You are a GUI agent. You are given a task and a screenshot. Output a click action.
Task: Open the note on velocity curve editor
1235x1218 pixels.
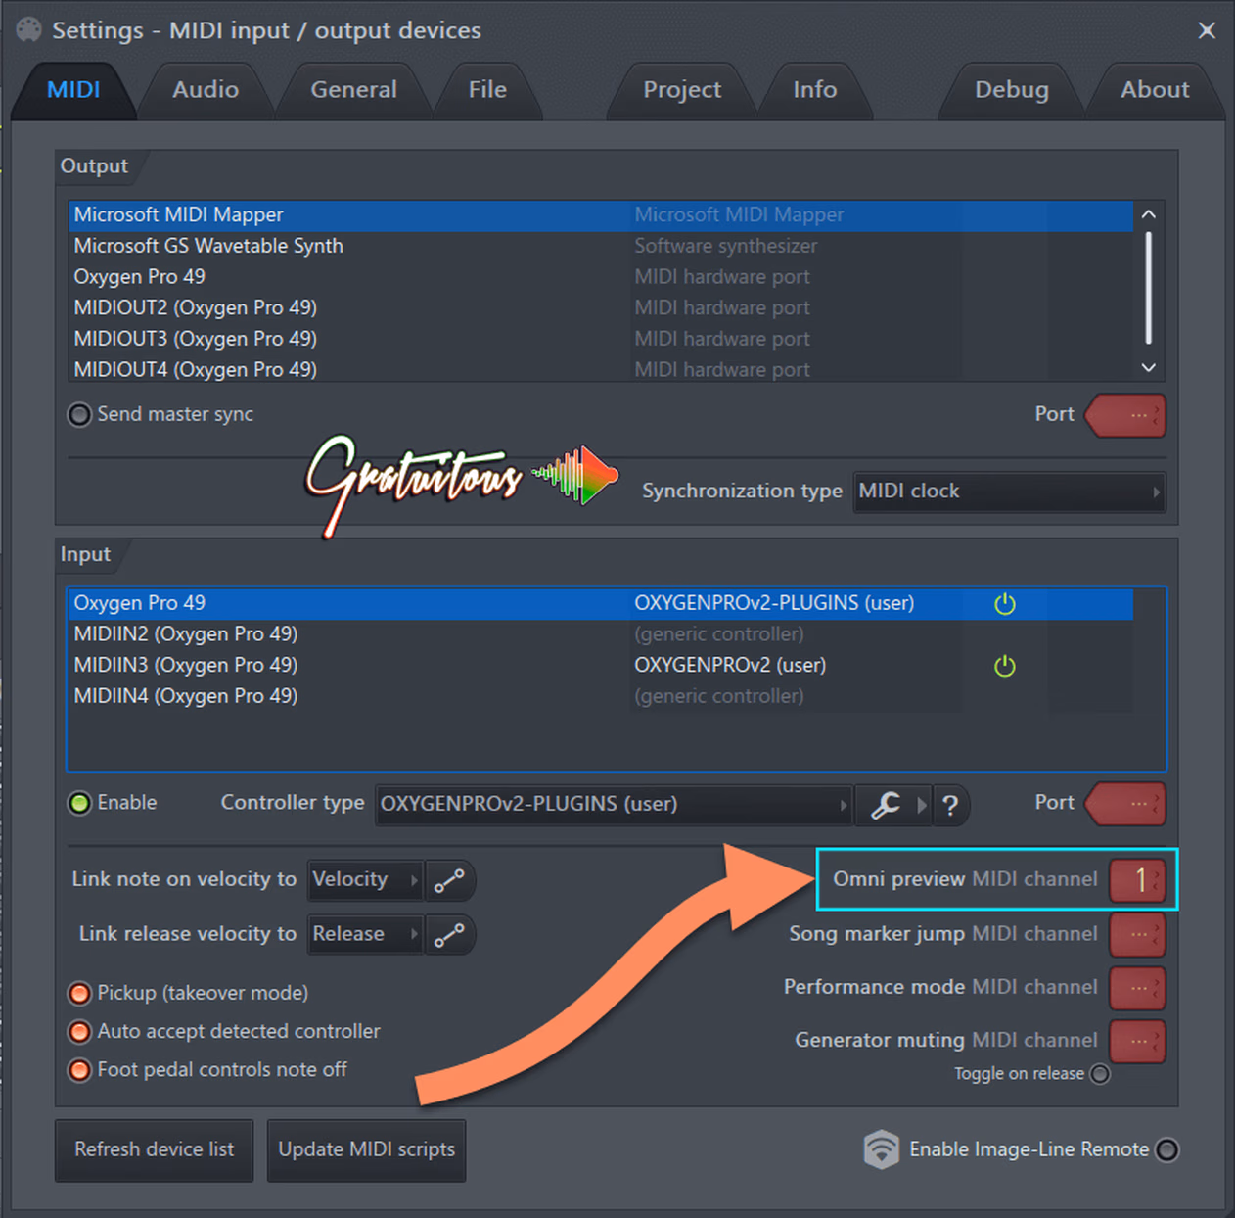coord(450,880)
